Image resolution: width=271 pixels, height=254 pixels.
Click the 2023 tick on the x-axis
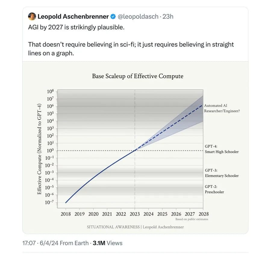[x=135, y=214]
